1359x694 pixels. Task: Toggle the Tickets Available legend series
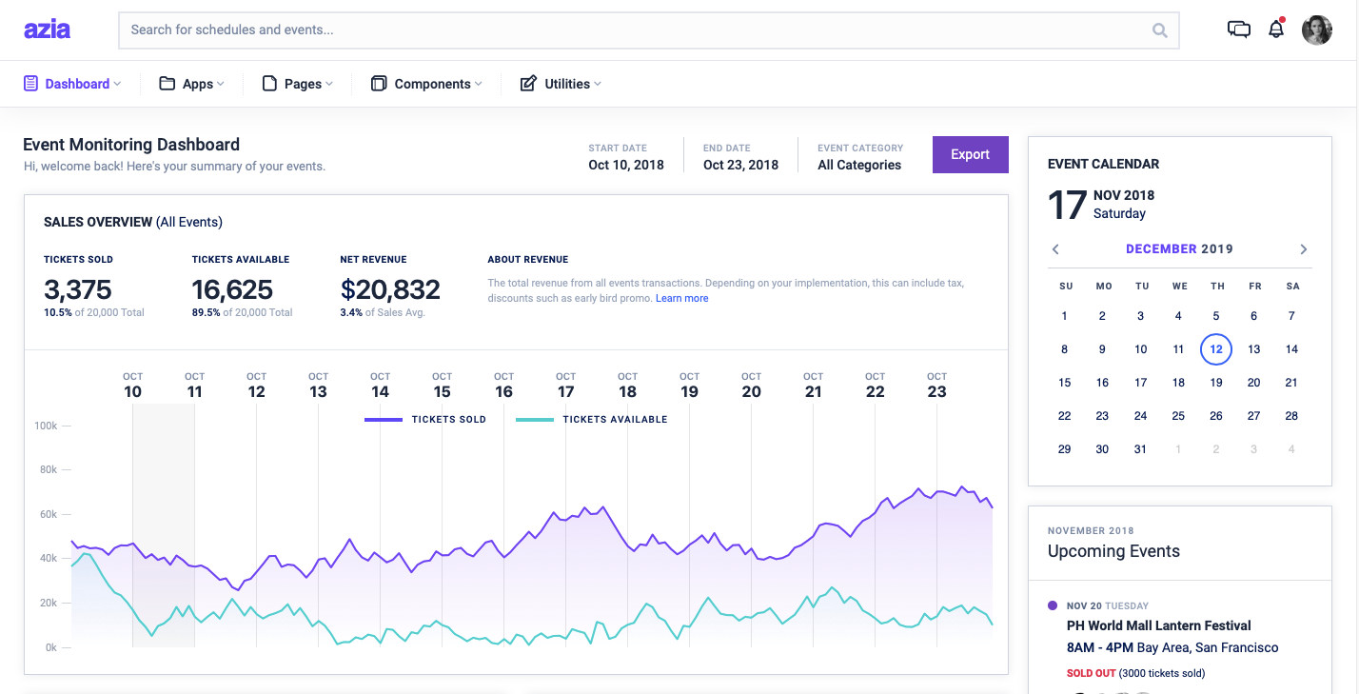[591, 420]
